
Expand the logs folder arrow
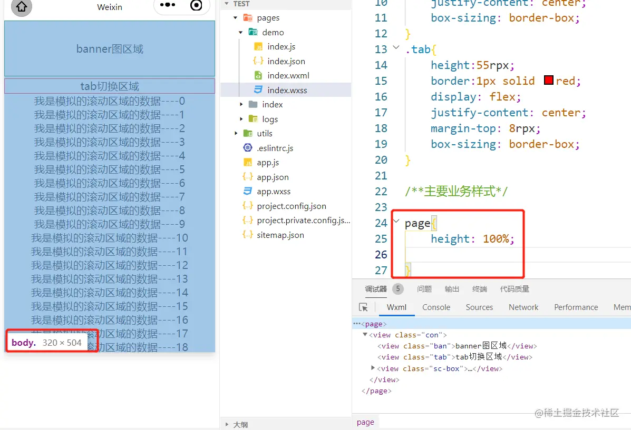(241, 119)
